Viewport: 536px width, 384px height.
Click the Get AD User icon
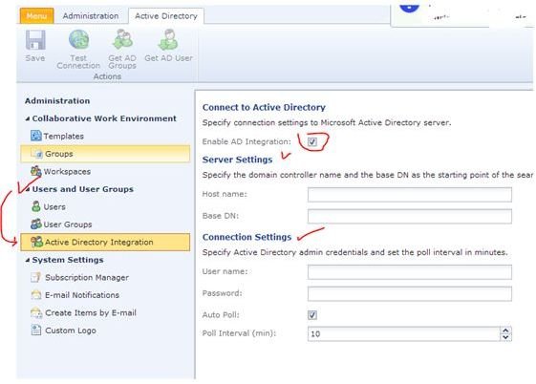[x=168, y=39]
